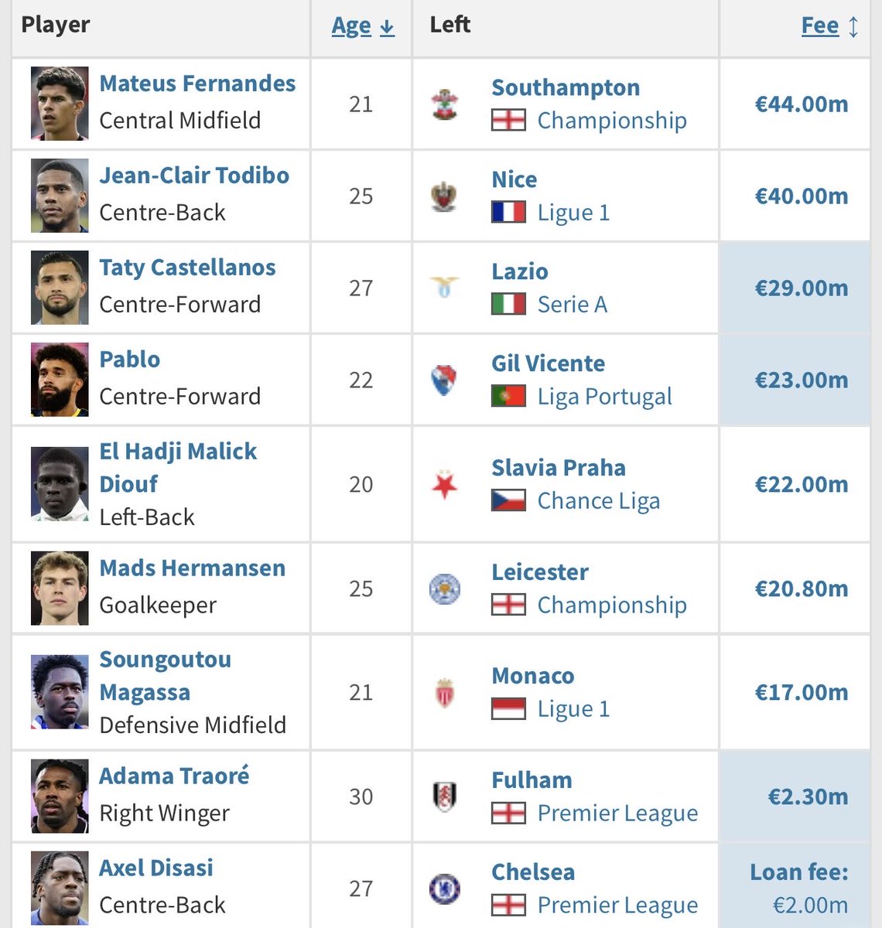
Task: Click Adama Traoré player photo thumbnail
Action: (x=60, y=797)
